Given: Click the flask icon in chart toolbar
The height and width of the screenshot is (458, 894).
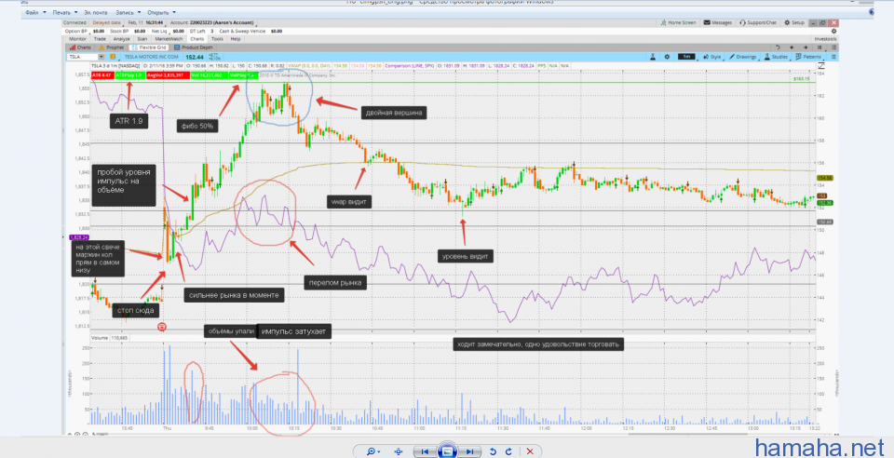Looking at the screenshot, I should pos(654,57).
